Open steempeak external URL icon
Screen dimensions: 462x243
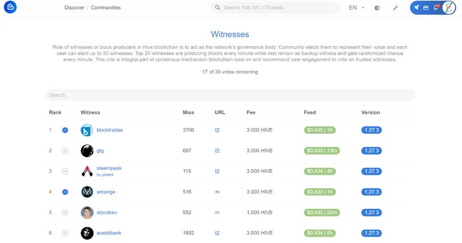pos(217,171)
